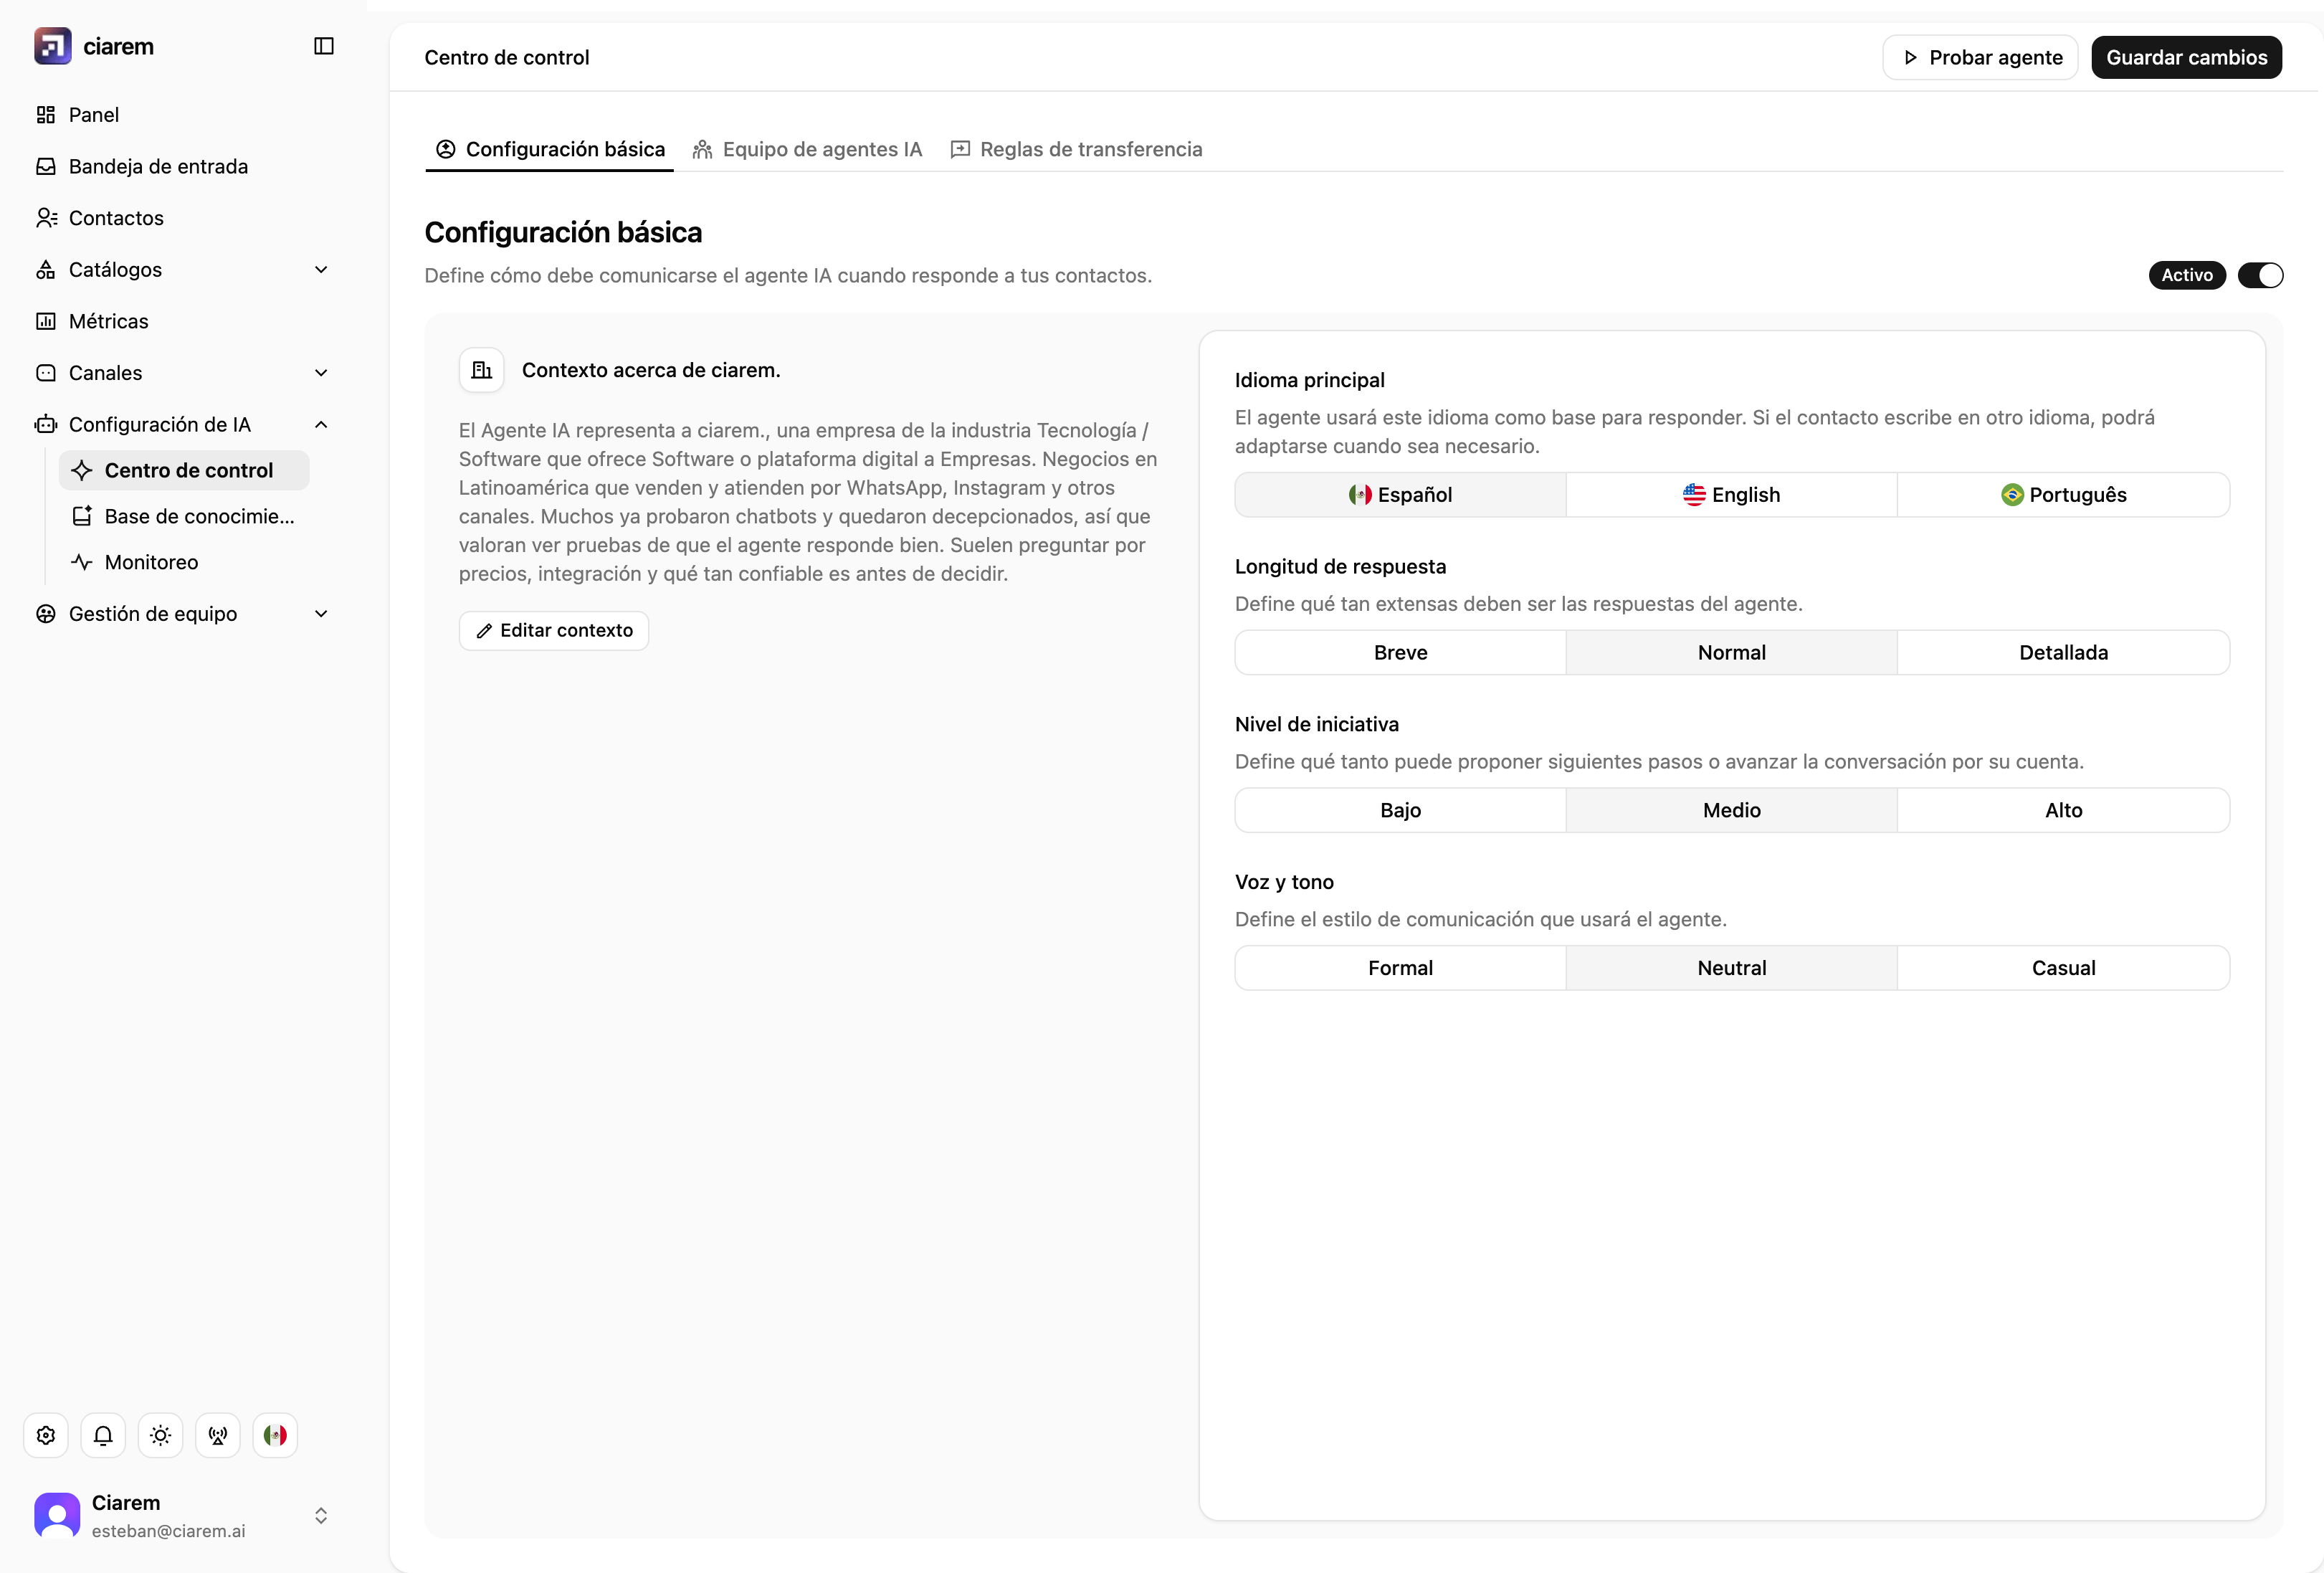2324x1573 pixels.
Task: Open the account switcher chevrons
Action: coord(321,1516)
